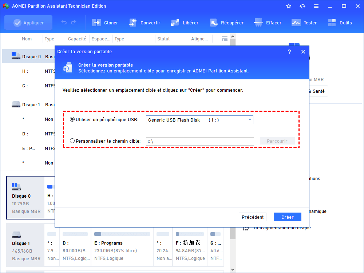Click the Disque 0 Windows disk icon in list
The height and width of the screenshot is (273, 364).
click(x=16, y=56)
